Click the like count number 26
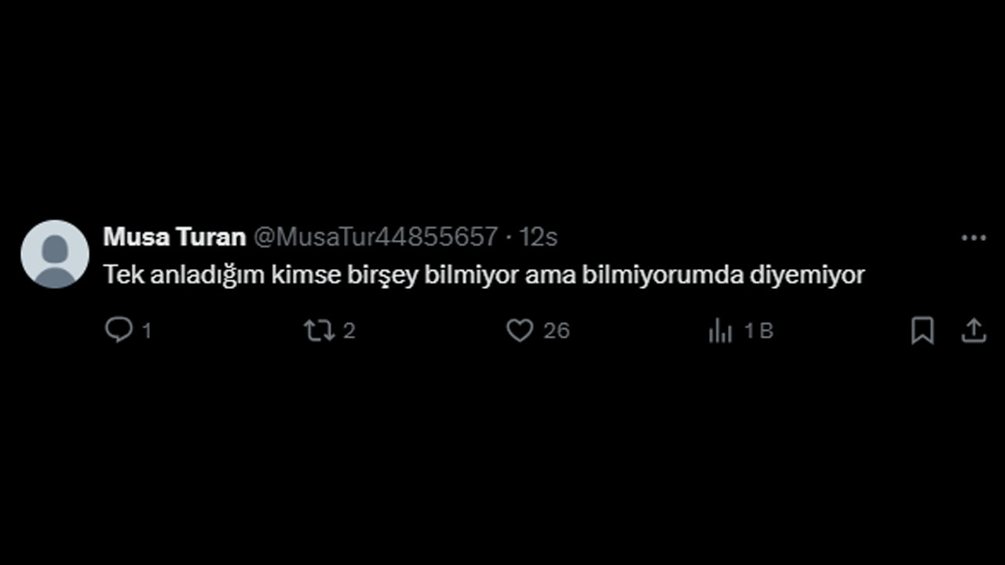The image size is (1005, 565). tap(557, 331)
